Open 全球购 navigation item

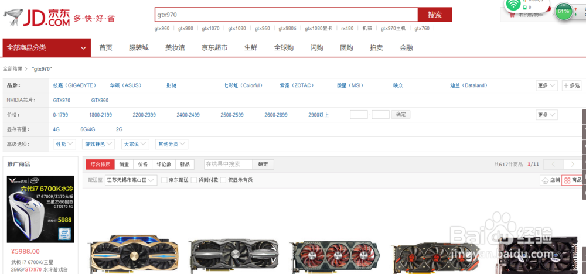point(284,48)
